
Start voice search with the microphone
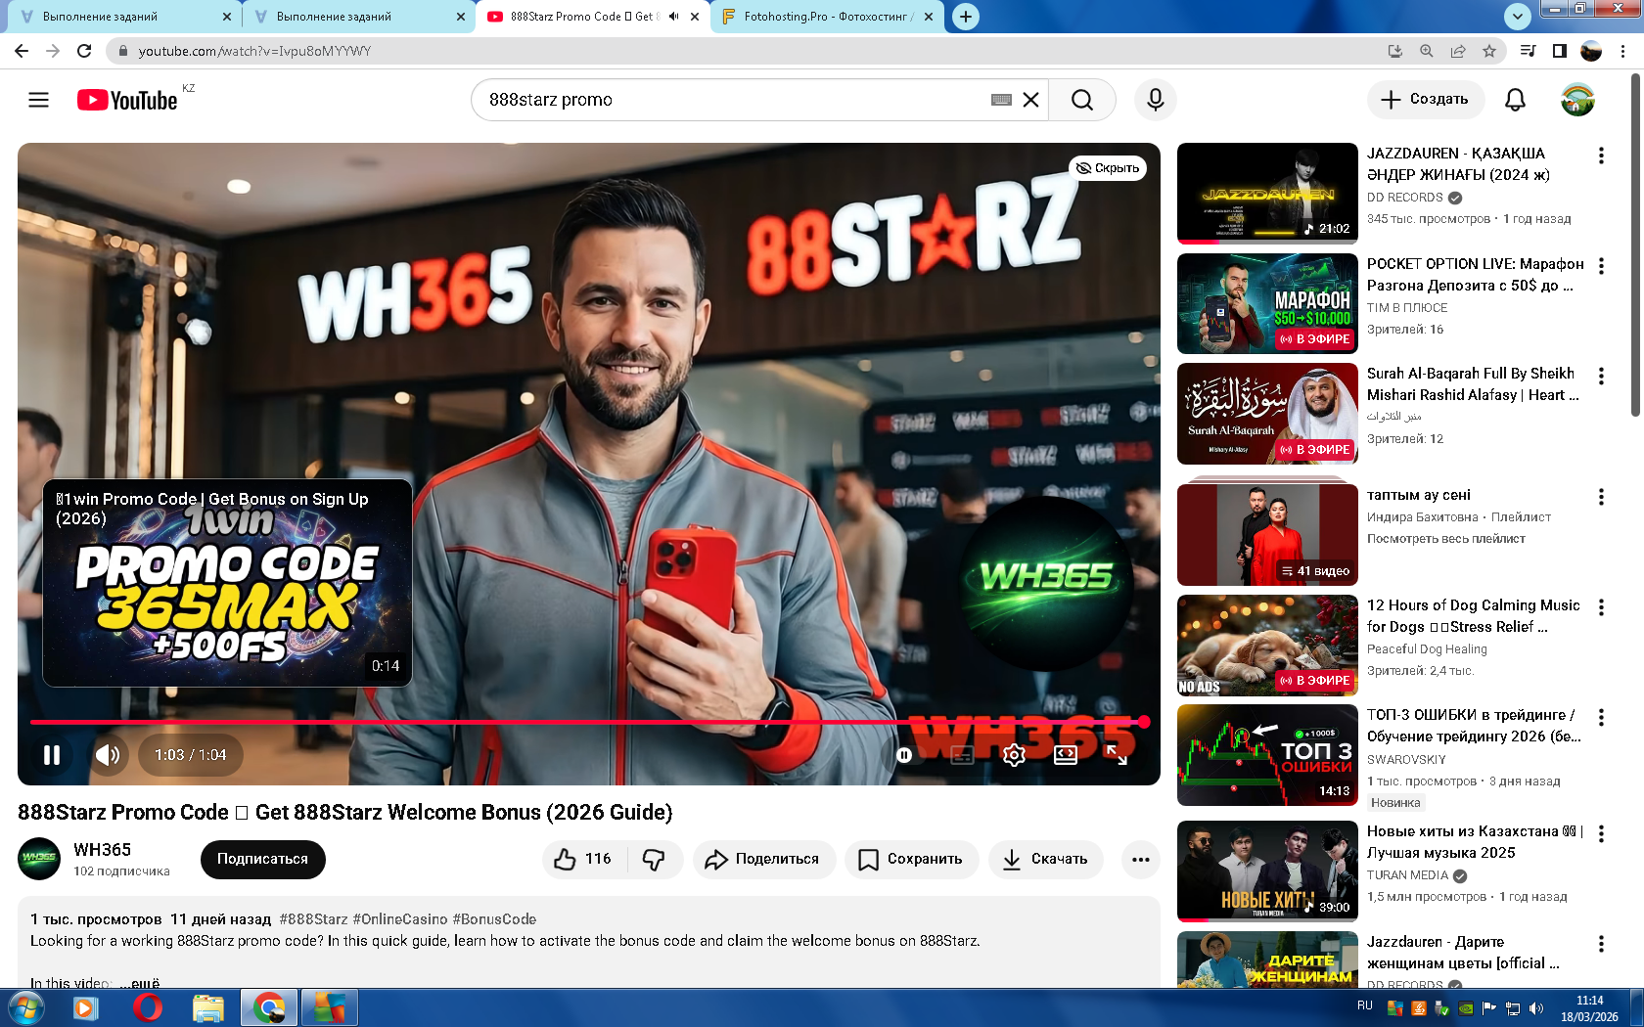tap(1156, 100)
